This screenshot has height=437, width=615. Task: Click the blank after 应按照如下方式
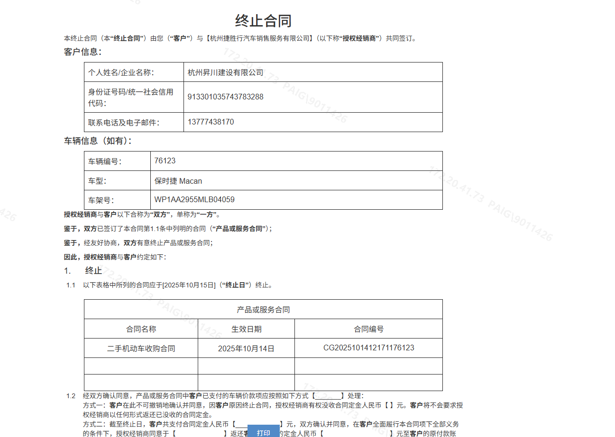coord(328,396)
